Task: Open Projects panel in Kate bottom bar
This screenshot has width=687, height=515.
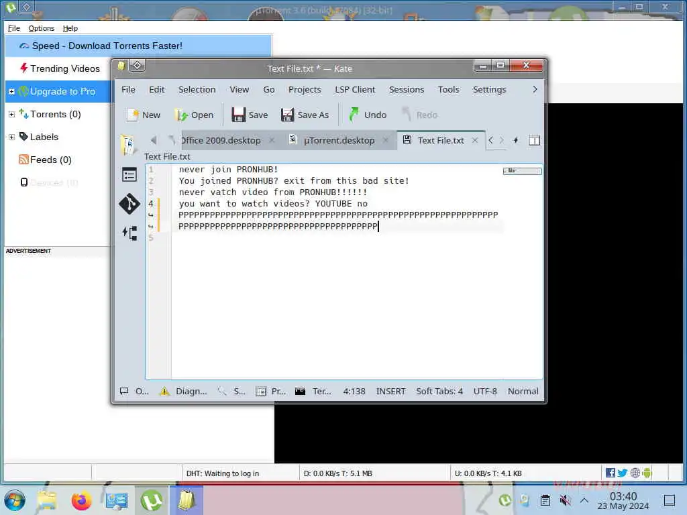Action: pyautogui.click(x=270, y=391)
